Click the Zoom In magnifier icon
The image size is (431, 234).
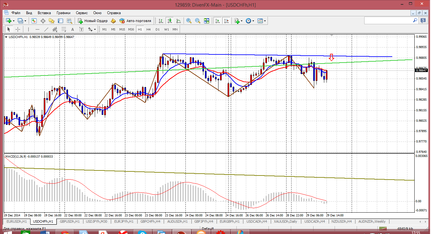189,21
